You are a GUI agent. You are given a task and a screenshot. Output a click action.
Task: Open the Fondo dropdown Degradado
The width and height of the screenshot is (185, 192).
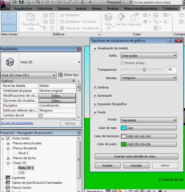click(x=149, y=120)
